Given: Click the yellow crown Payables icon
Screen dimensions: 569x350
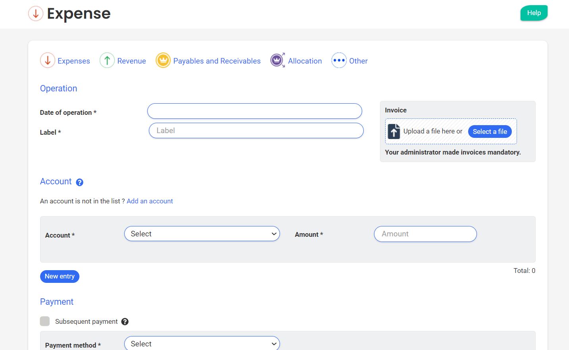Looking at the screenshot, I should tap(163, 60).
